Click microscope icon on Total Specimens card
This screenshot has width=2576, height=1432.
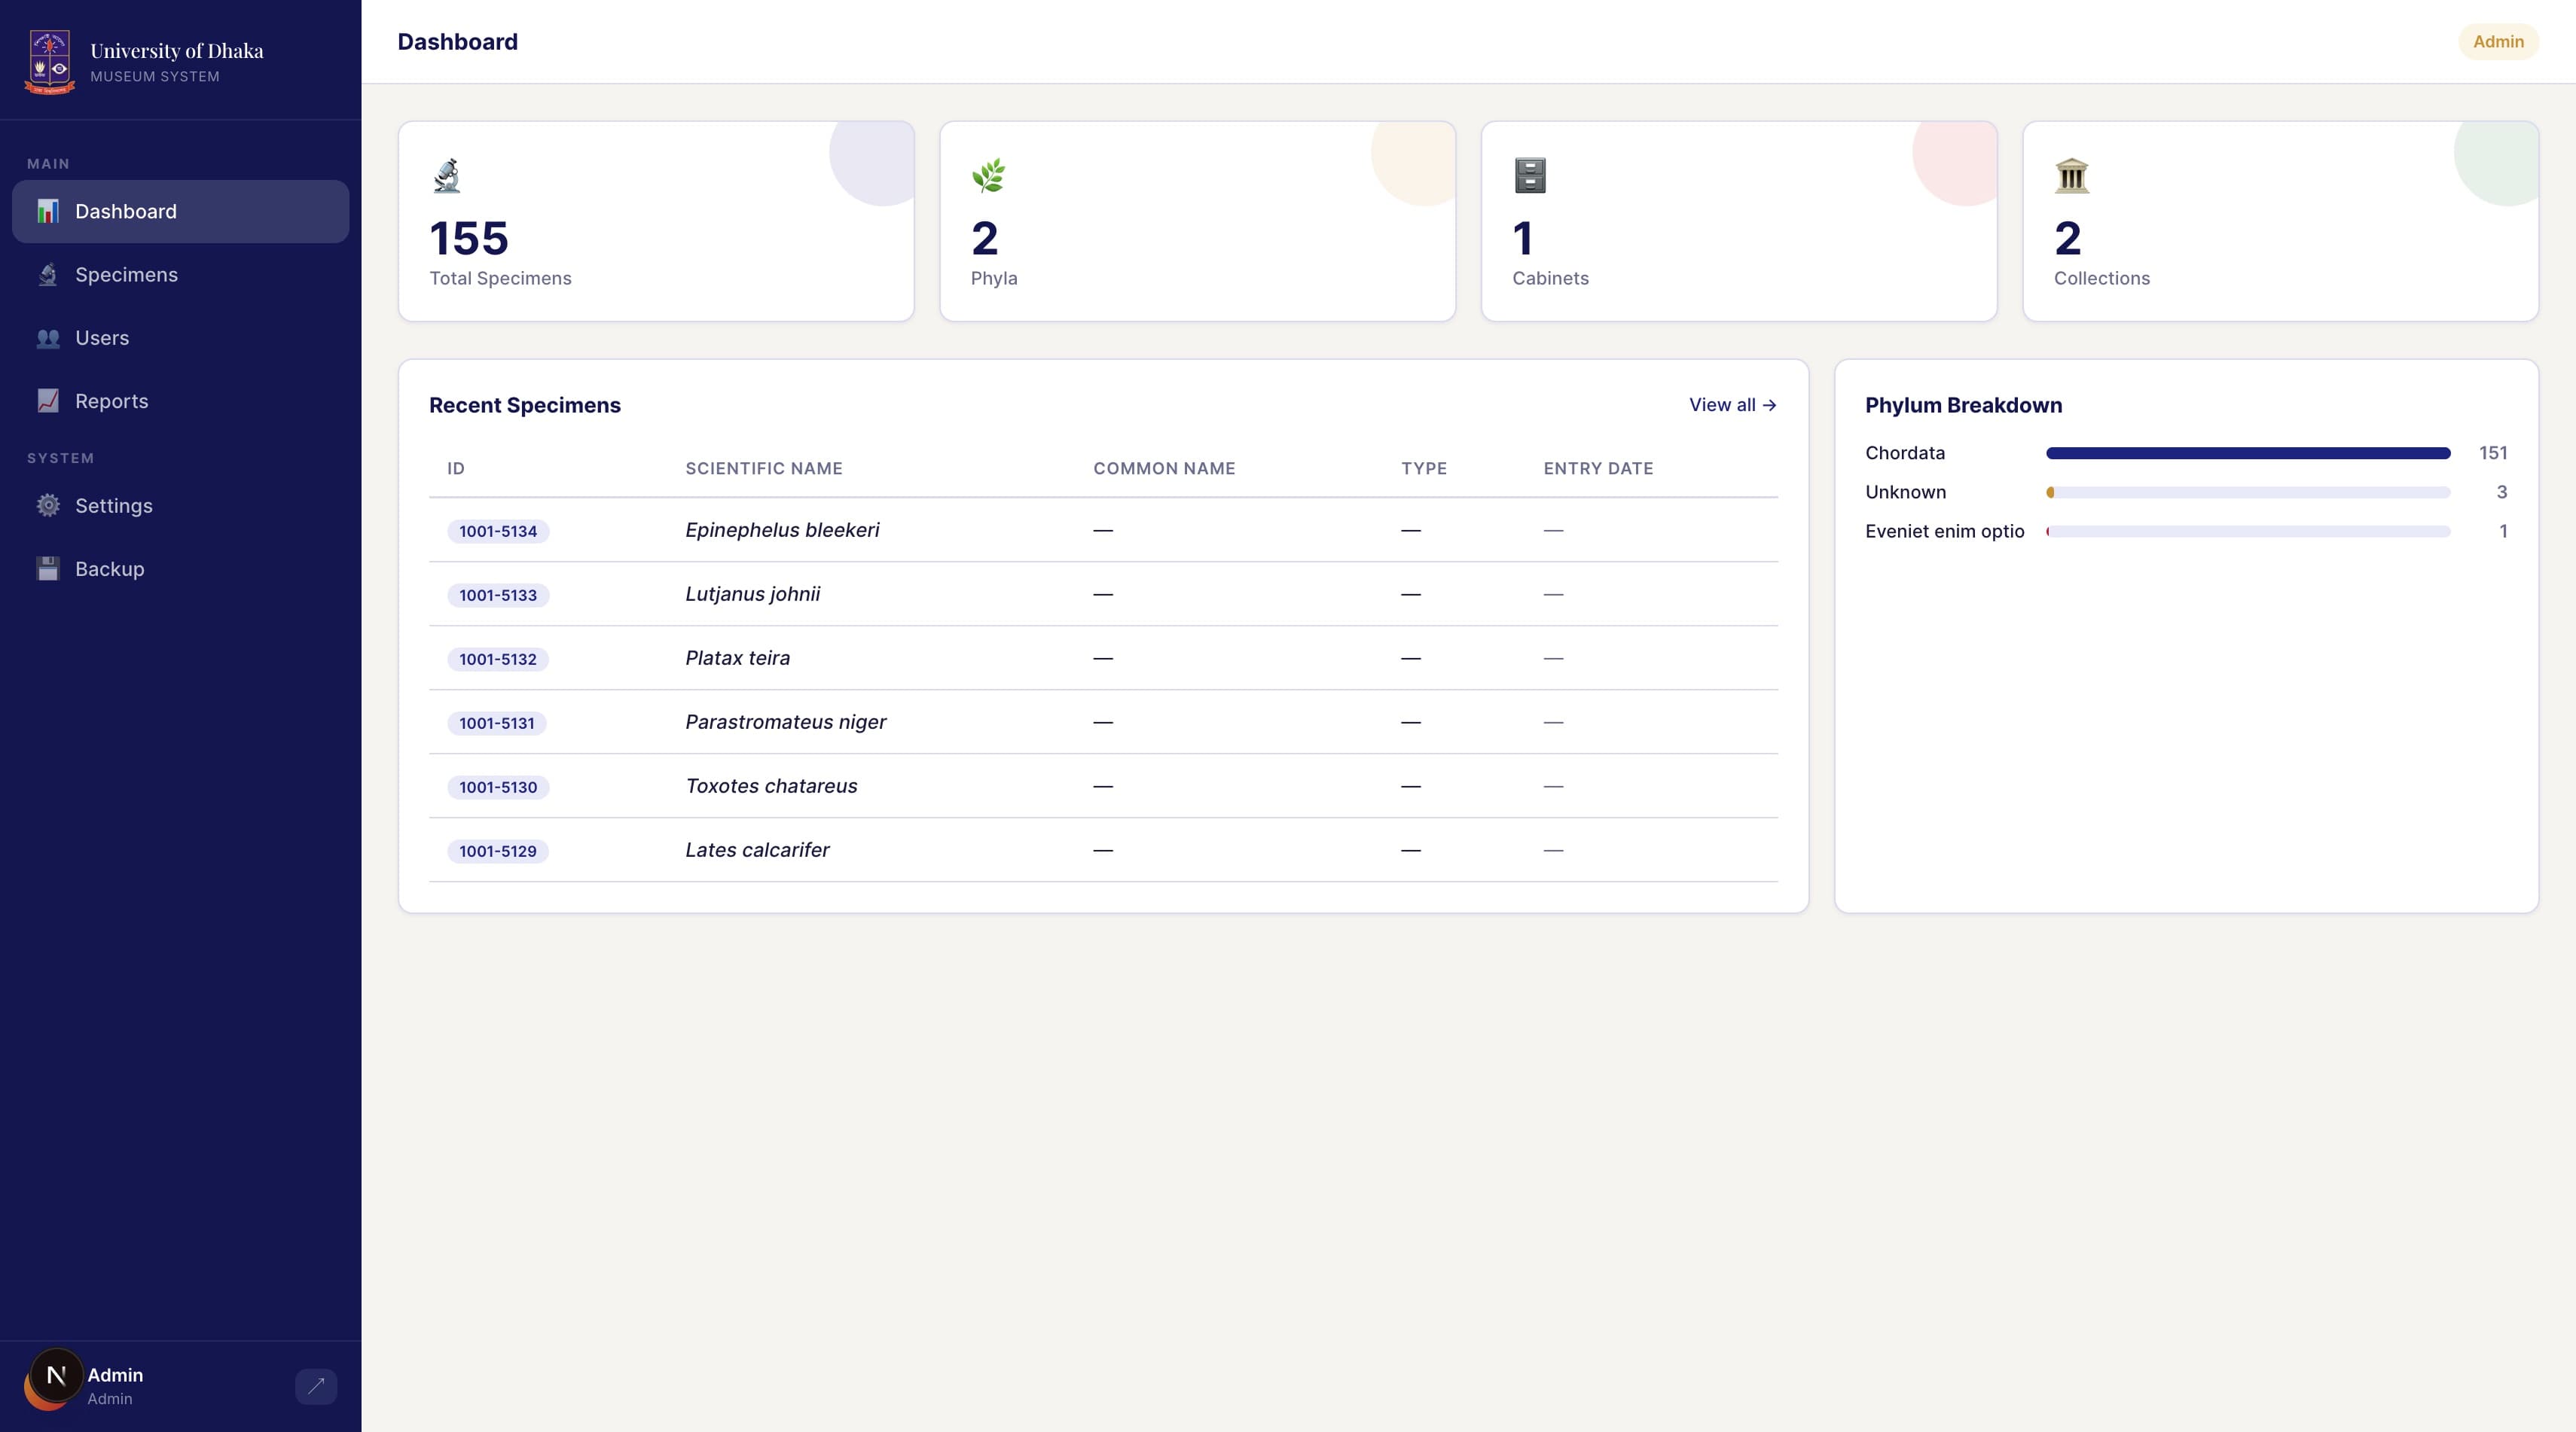click(x=447, y=176)
